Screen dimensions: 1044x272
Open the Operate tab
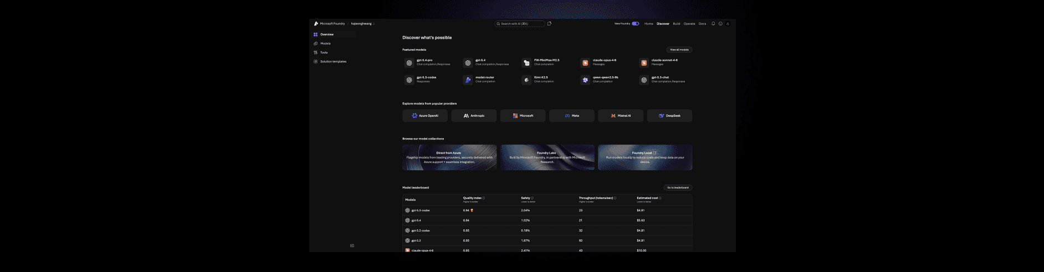point(689,24)
